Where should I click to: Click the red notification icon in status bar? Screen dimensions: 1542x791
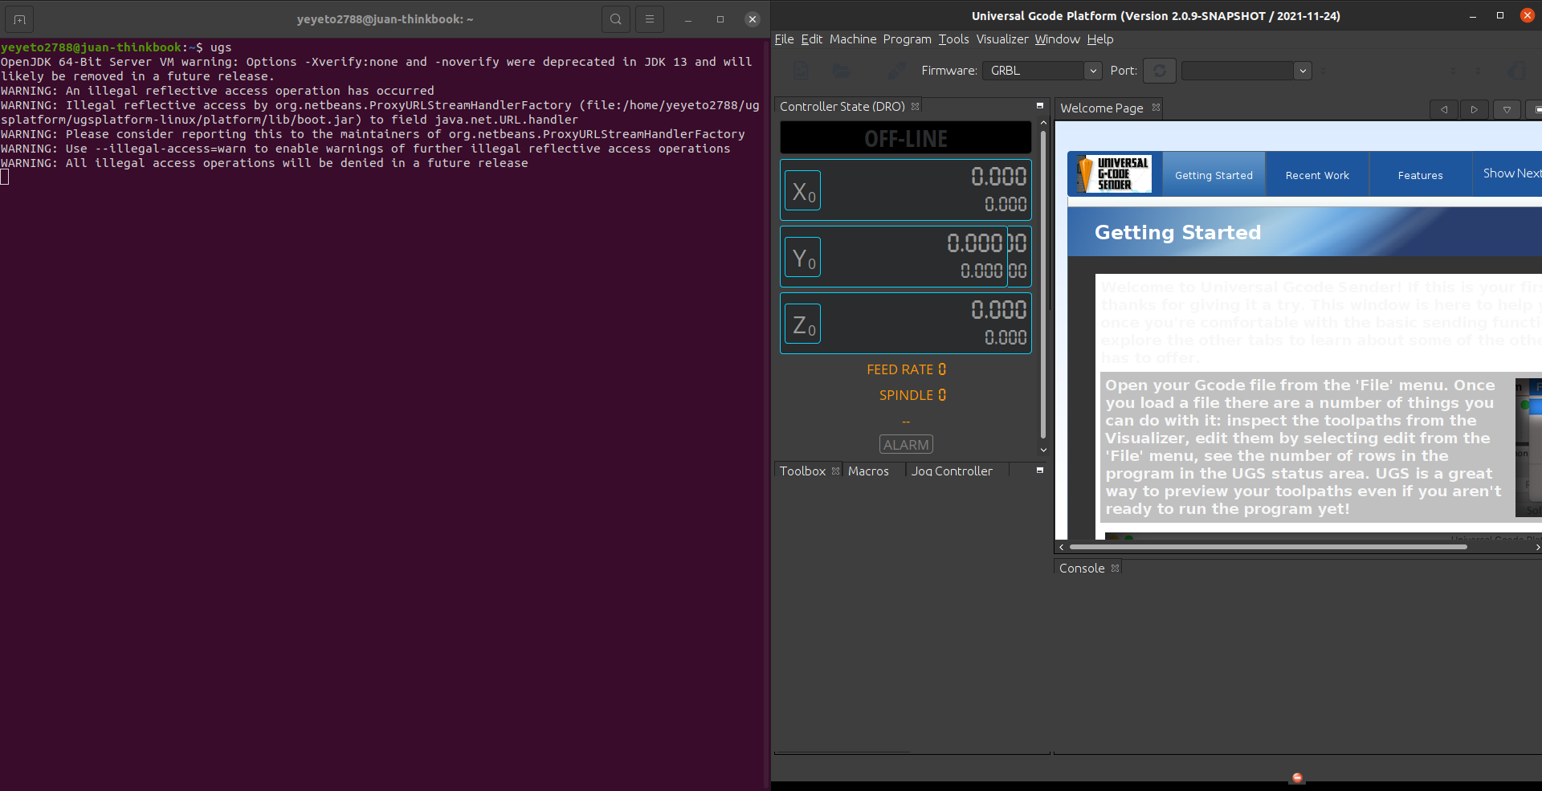coord(1297,777)
